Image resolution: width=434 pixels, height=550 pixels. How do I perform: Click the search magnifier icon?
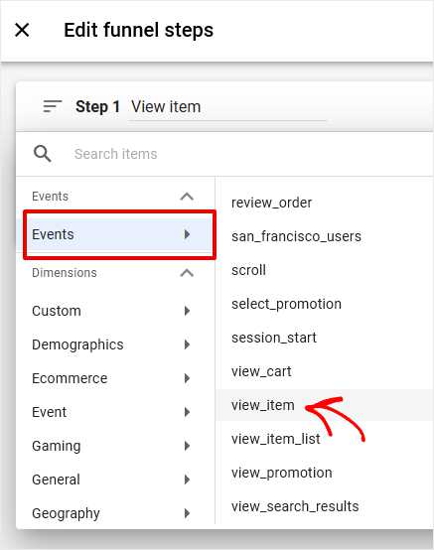pyautogui.click(x=43, y=154)
